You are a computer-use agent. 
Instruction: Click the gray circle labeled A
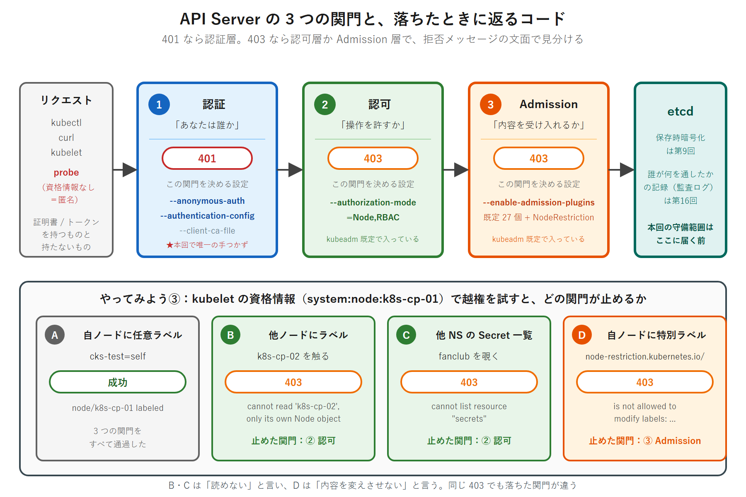pyautogui.click(x=55, y=335)
